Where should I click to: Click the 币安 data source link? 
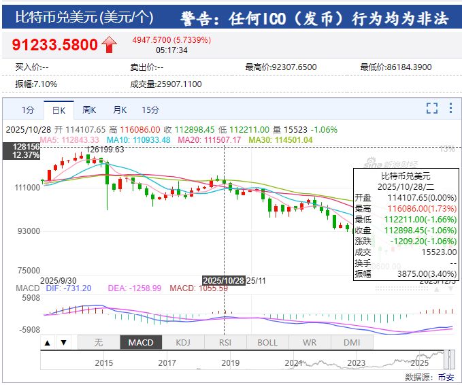point(446,377)
